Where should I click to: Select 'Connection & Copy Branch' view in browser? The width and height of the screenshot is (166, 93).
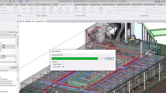8,85
